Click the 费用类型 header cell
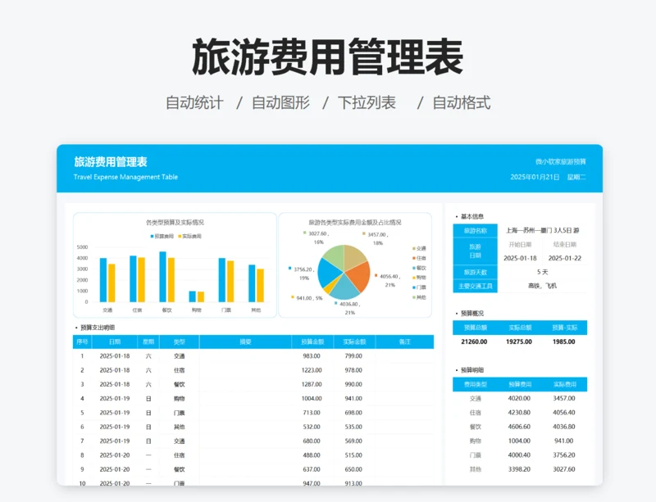Image resolution: width=656 pixels, height=502 pixels. [x=476, y=385]
